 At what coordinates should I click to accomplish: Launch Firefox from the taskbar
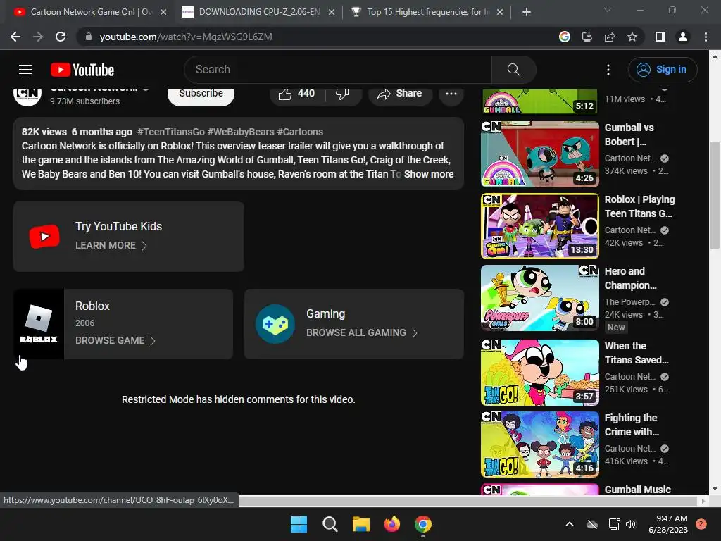pyautogui.click(x=391, y=524)
